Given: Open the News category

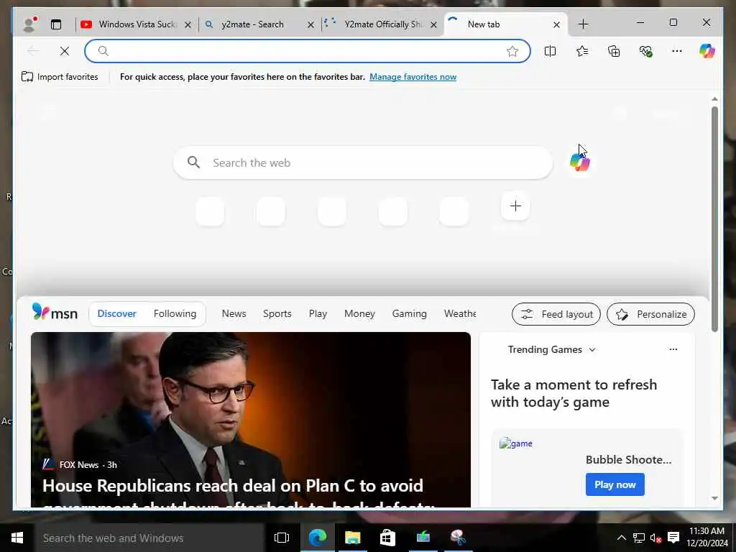Looking at the screenshot, I should pos(234,313).
